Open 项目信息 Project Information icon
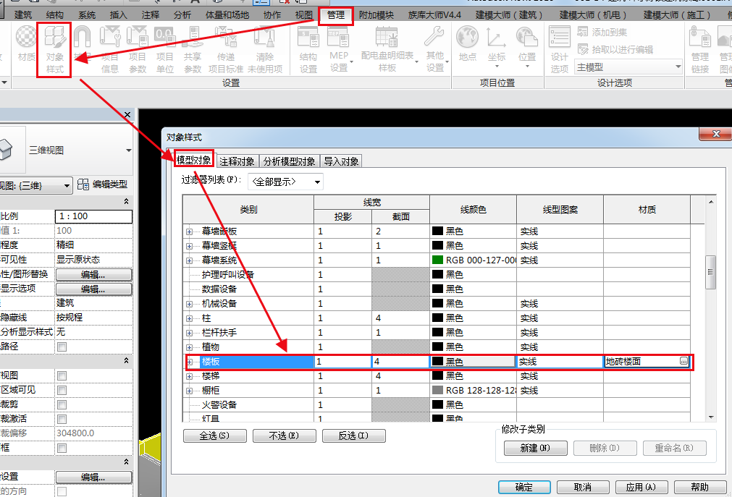 point(110,50)
